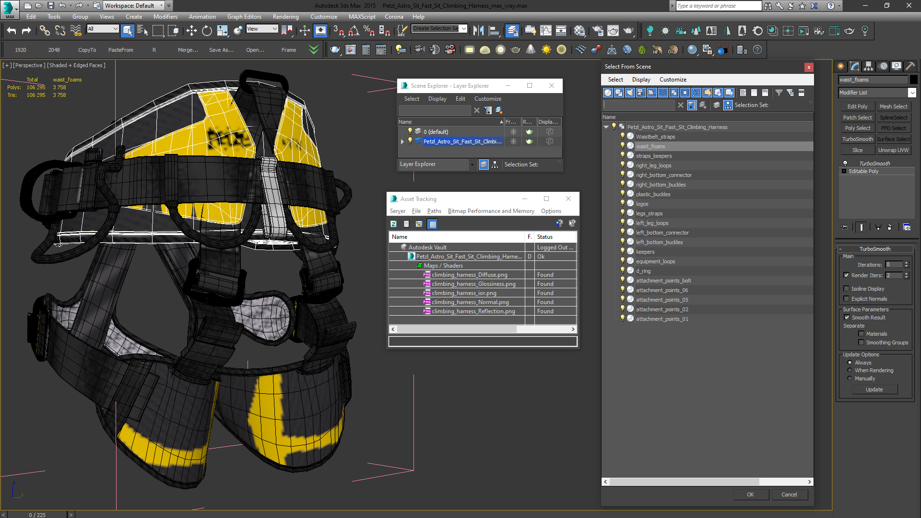Viewport: 921px width, 518px height.
Task: Open the Create Selection Set dropdown arrow
Action: [463, 29]
